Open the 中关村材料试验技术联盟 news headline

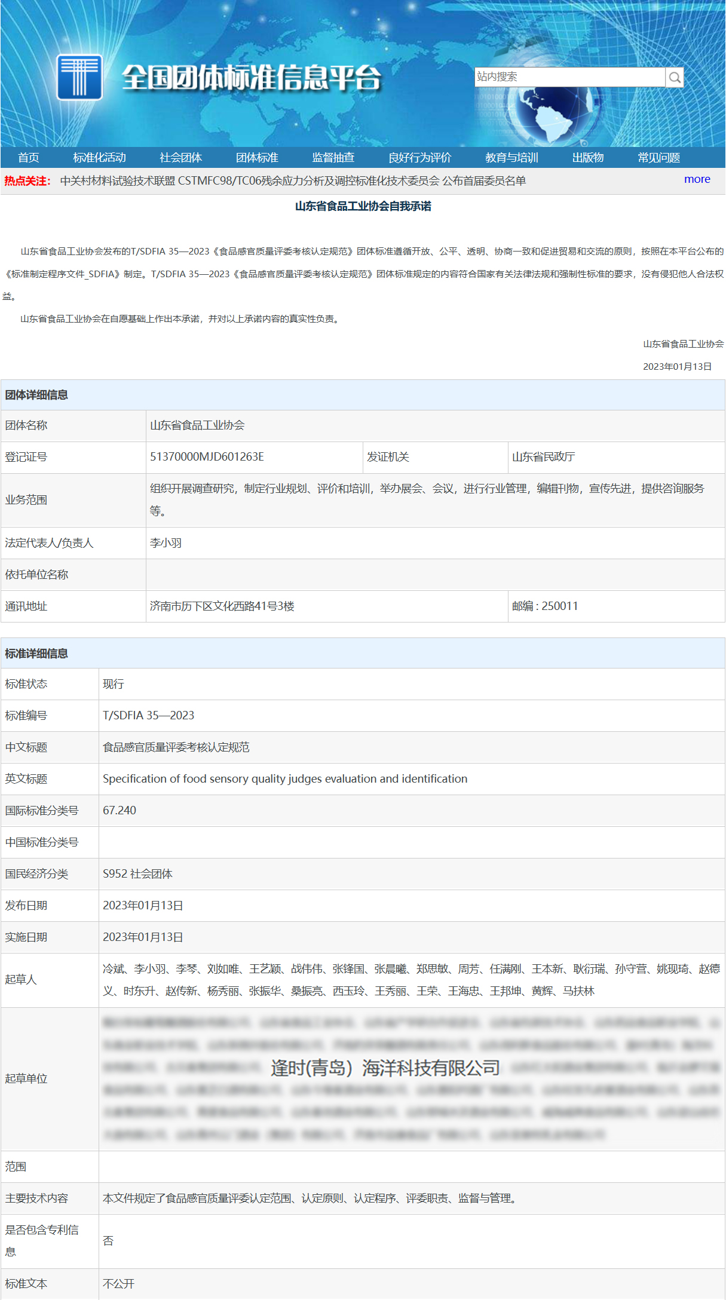(293, 181)
